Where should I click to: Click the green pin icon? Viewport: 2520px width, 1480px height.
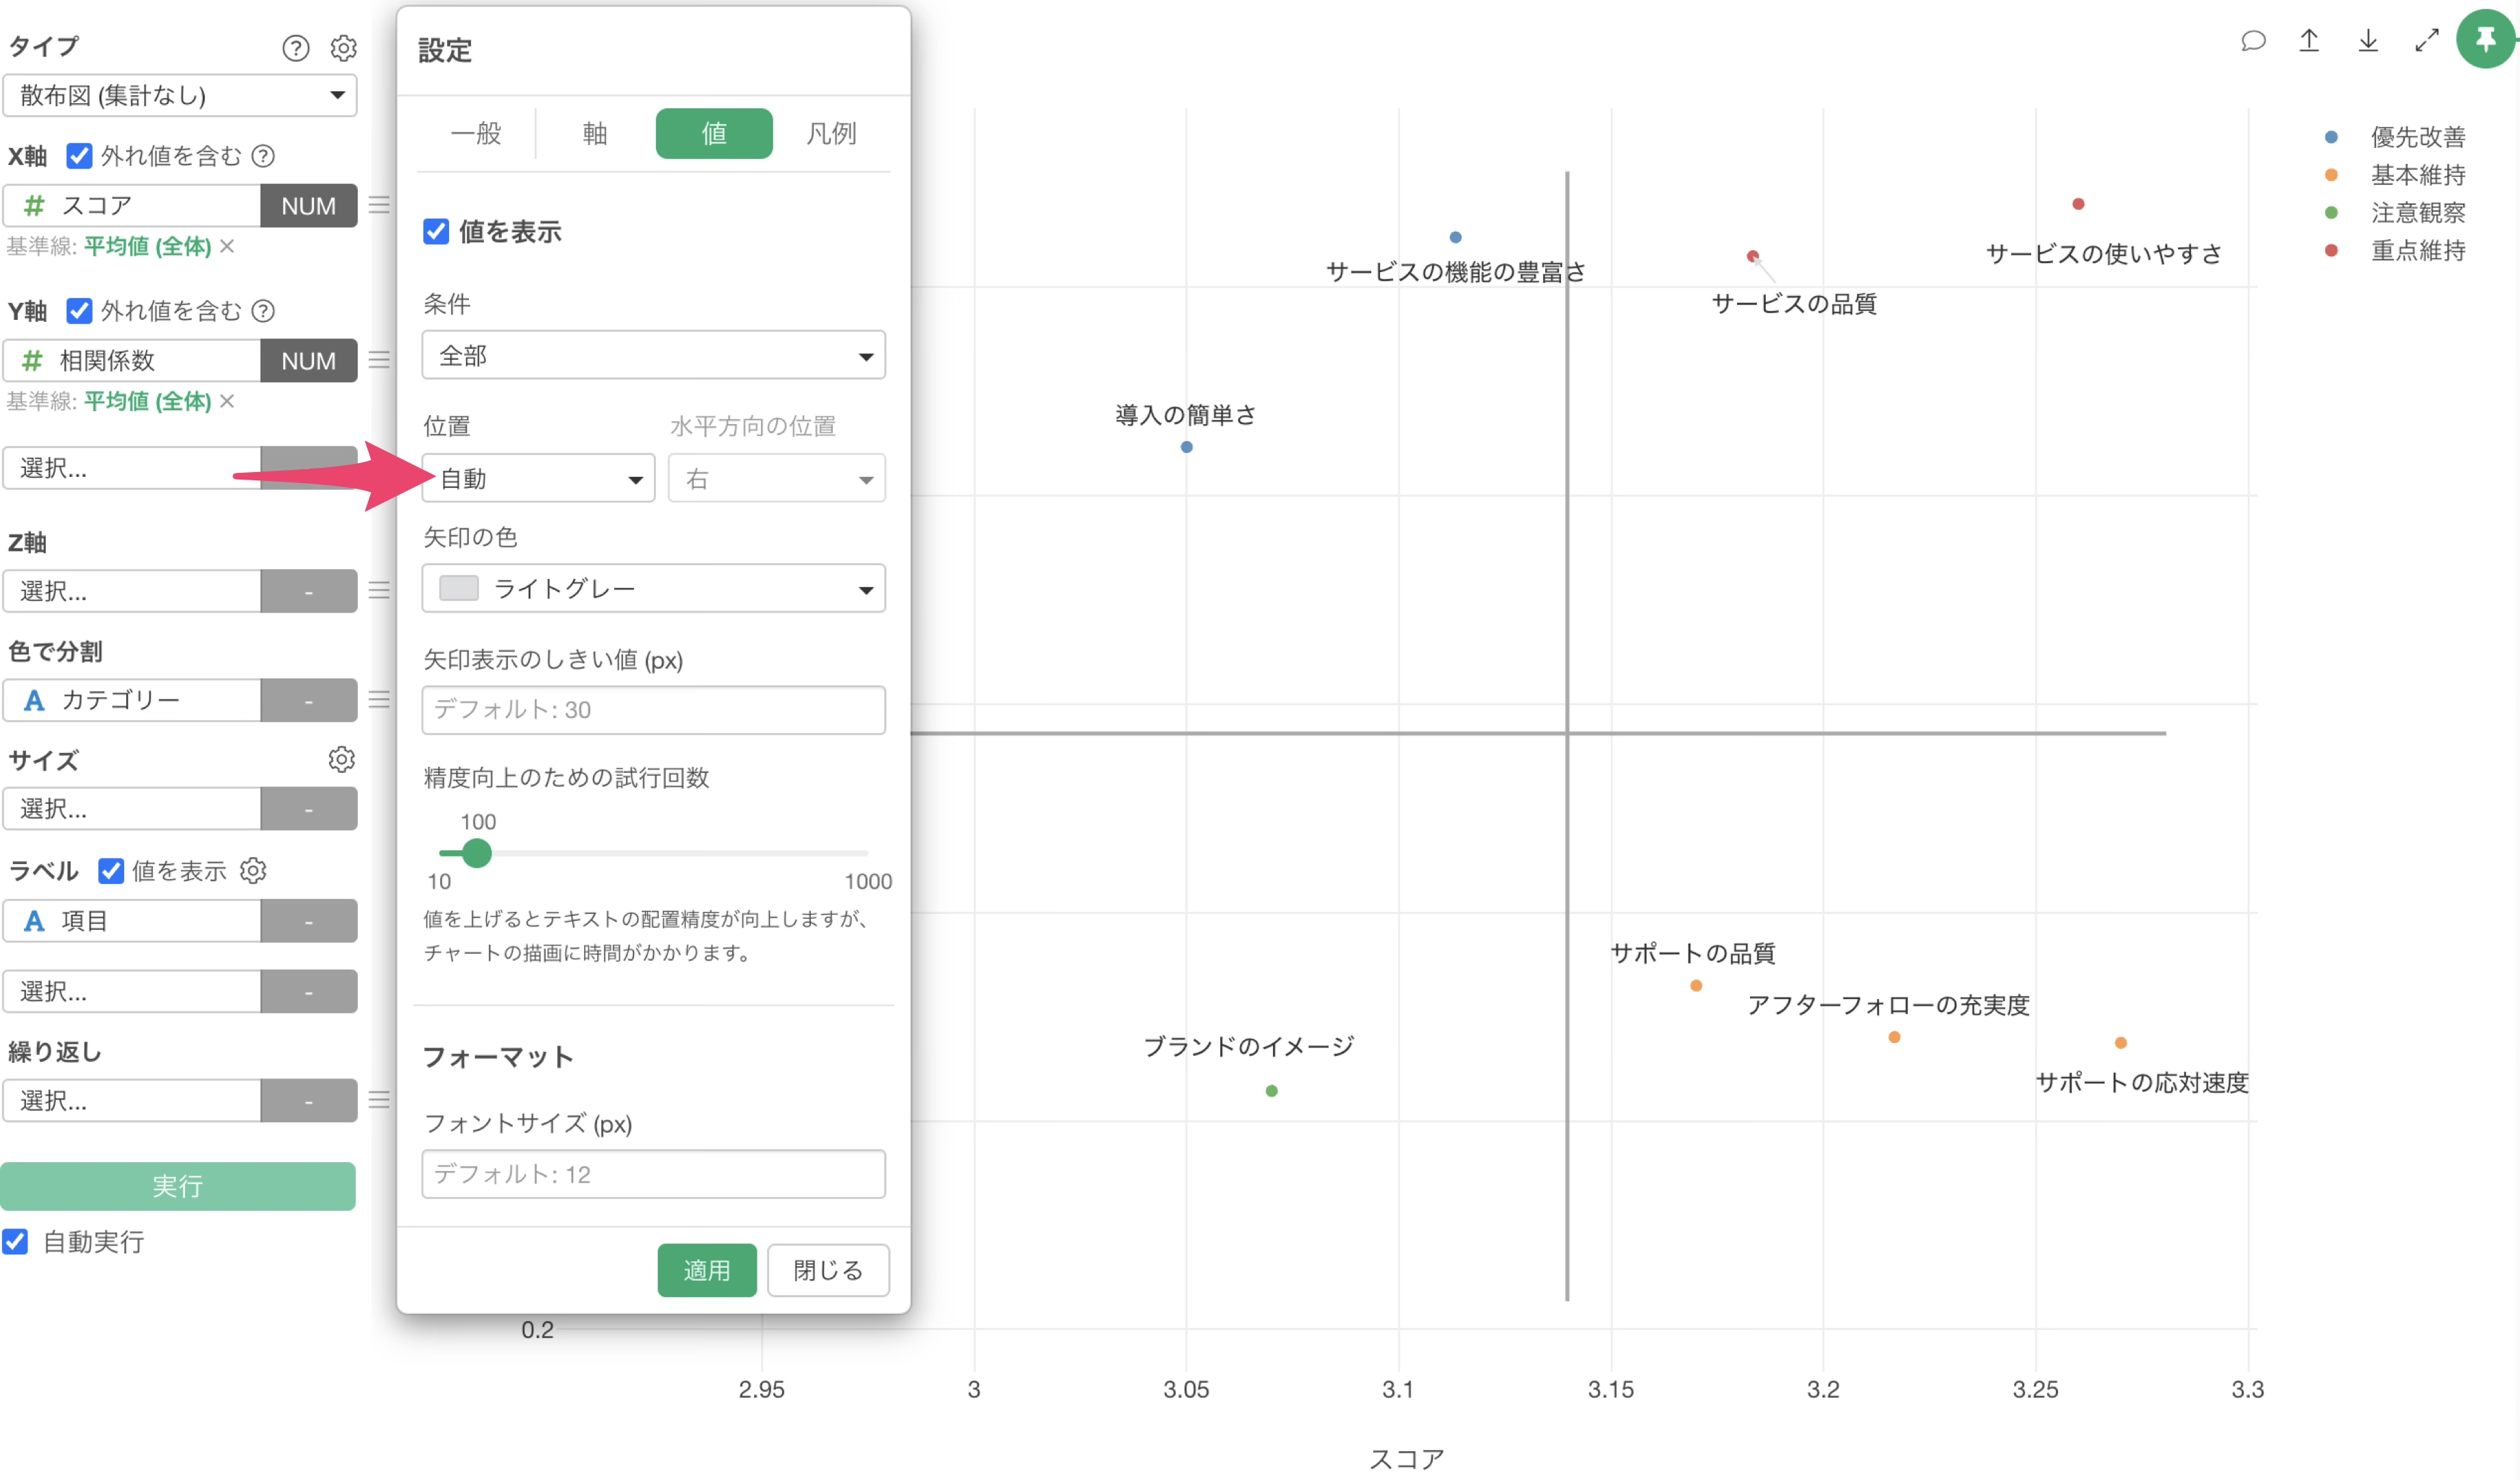pyautogui.click(x=2485, y=40)
